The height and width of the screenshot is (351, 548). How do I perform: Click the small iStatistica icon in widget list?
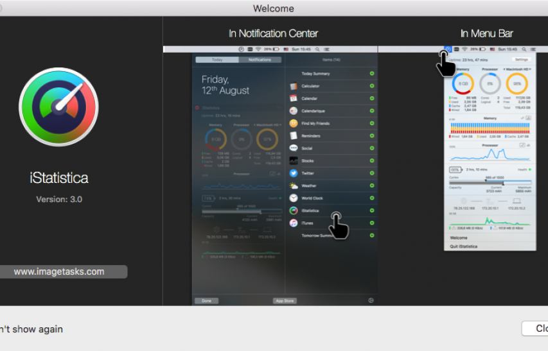pos(294,210)
